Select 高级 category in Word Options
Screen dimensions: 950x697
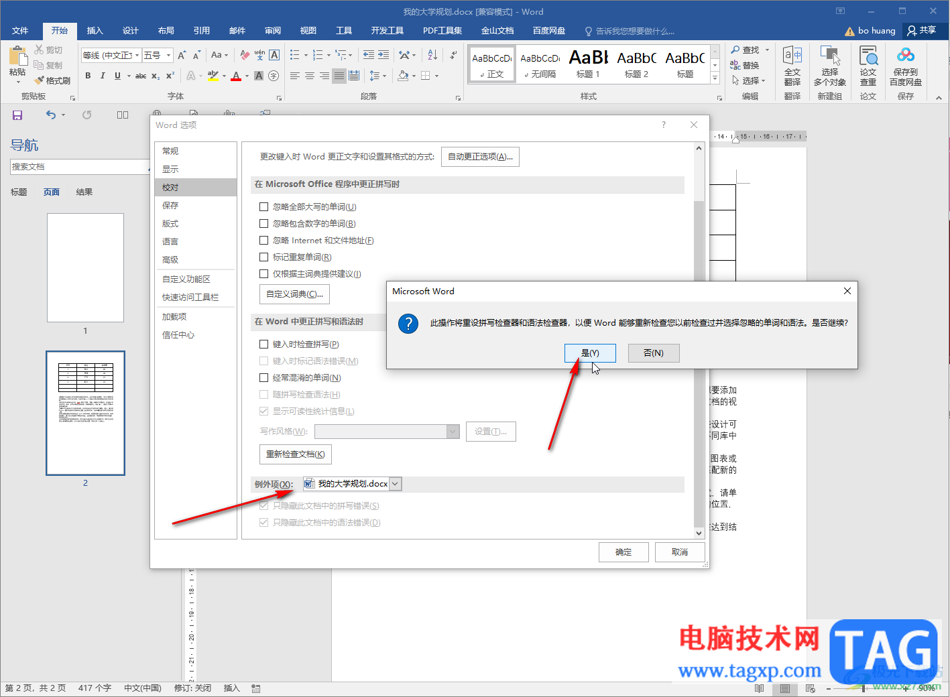coord(196,260)
